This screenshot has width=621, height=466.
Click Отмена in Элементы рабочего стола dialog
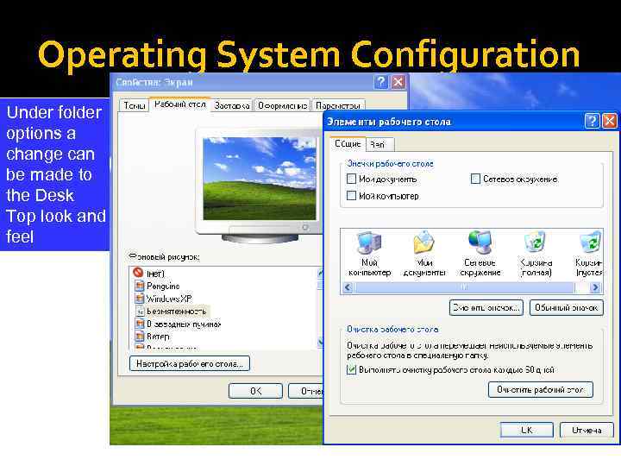point(586,430)
